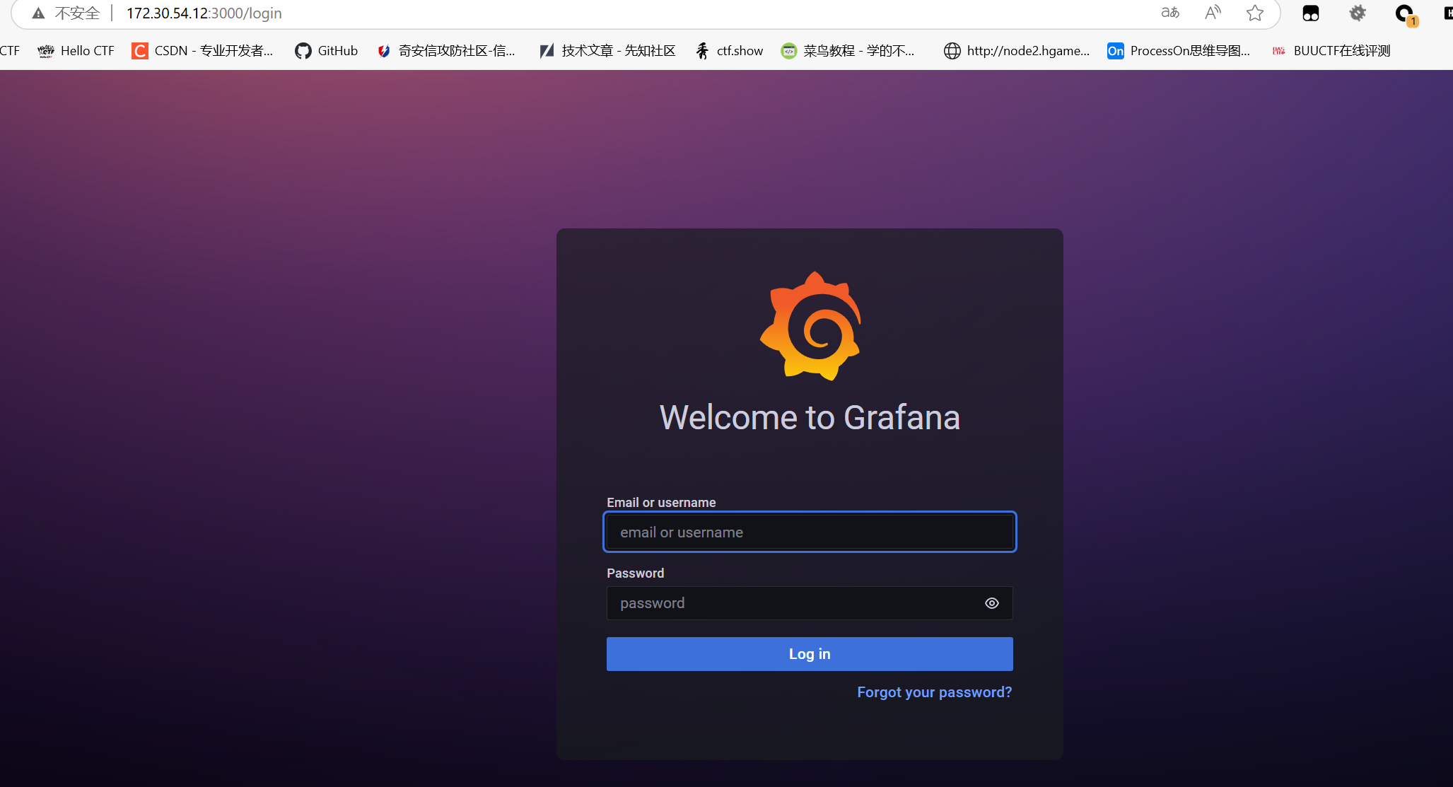Open the CTF bookmark at left edge
This screenshot has height=787, width=1453.
coord(10,51)
